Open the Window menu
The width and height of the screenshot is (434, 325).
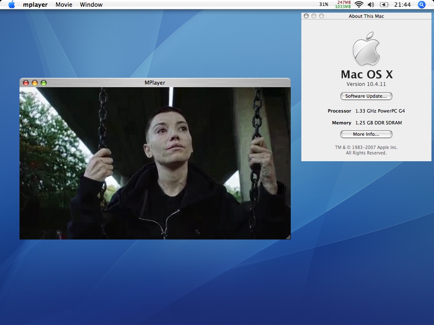pyautogui.click(x=91, y=5)
